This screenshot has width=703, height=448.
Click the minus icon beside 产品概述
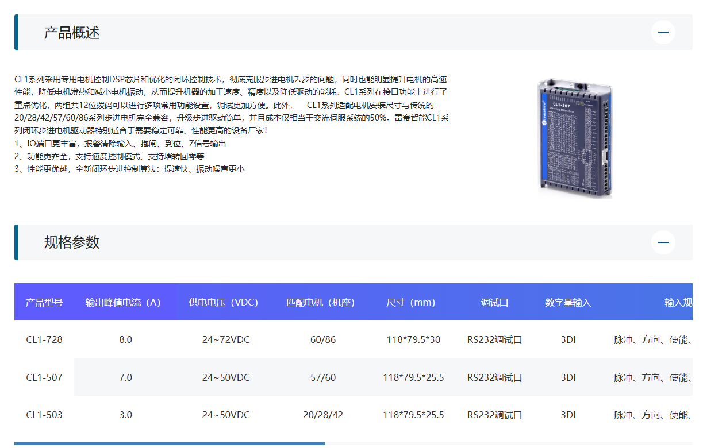point(663,32)
